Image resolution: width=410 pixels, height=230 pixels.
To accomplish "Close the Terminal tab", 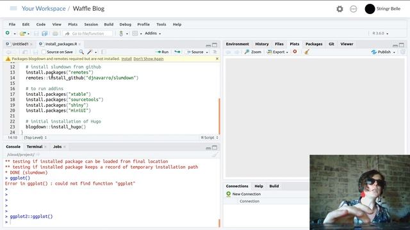I will pyautogui.click(x=45, y=146).
